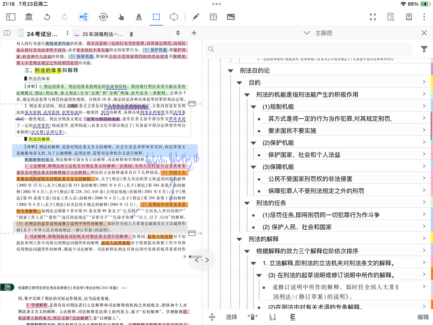Image resolution: width=433 pixels, height=325 pixels.
Task: Open the bookmark page icon
Action: (x=409, y=17)
